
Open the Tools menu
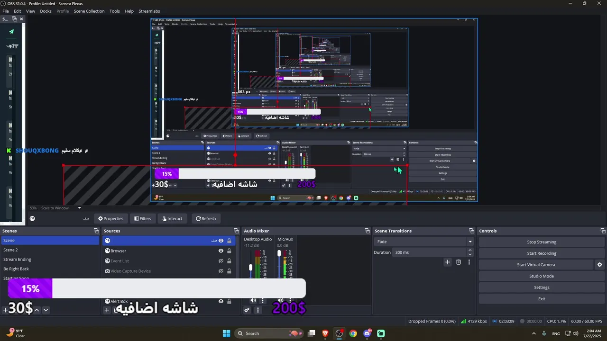point(115,11)
